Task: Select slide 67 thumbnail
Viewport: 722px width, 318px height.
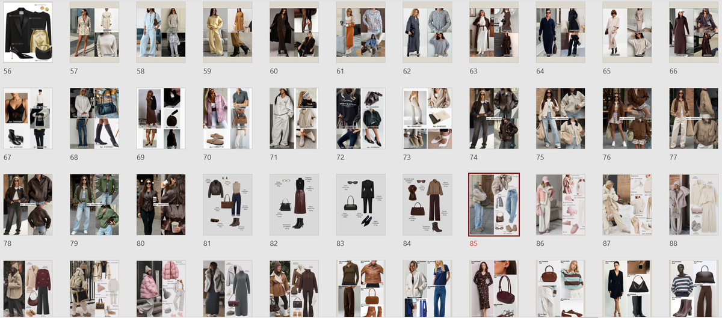Action: tap(28, 118)
